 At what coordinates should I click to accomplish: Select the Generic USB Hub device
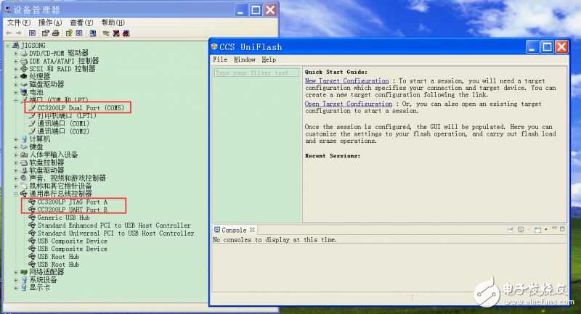[x=63, y=218]
